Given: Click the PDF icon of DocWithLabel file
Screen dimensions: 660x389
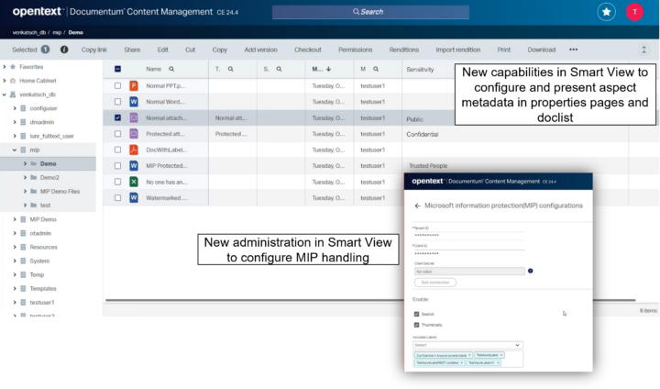Looking at the screenshot, I should point(134,150).
